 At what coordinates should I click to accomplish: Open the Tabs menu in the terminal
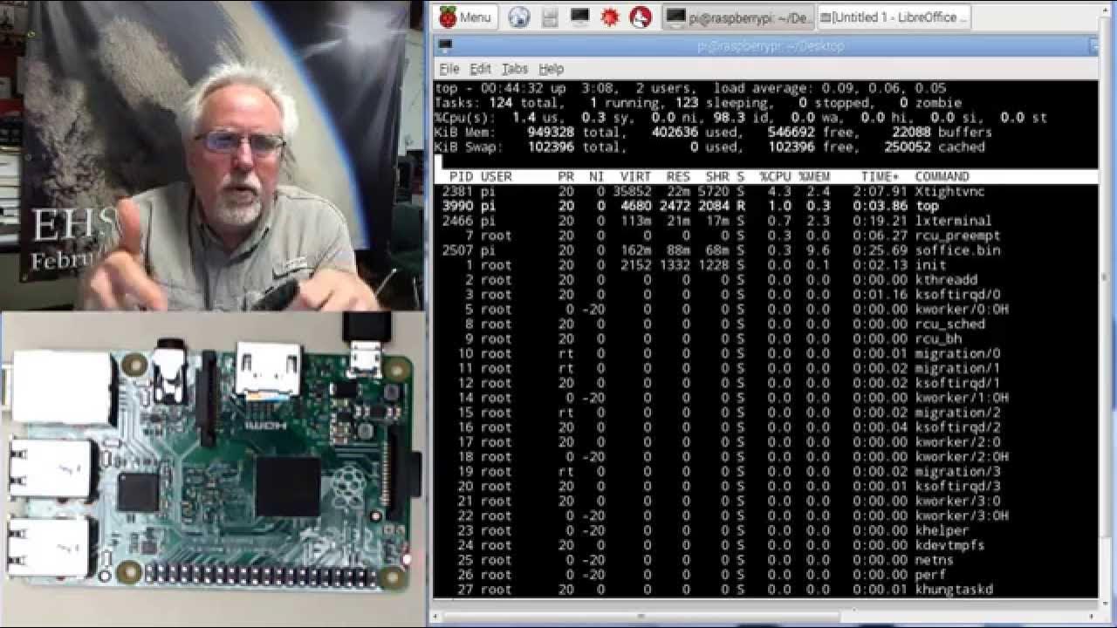click(x=515, y=69)
